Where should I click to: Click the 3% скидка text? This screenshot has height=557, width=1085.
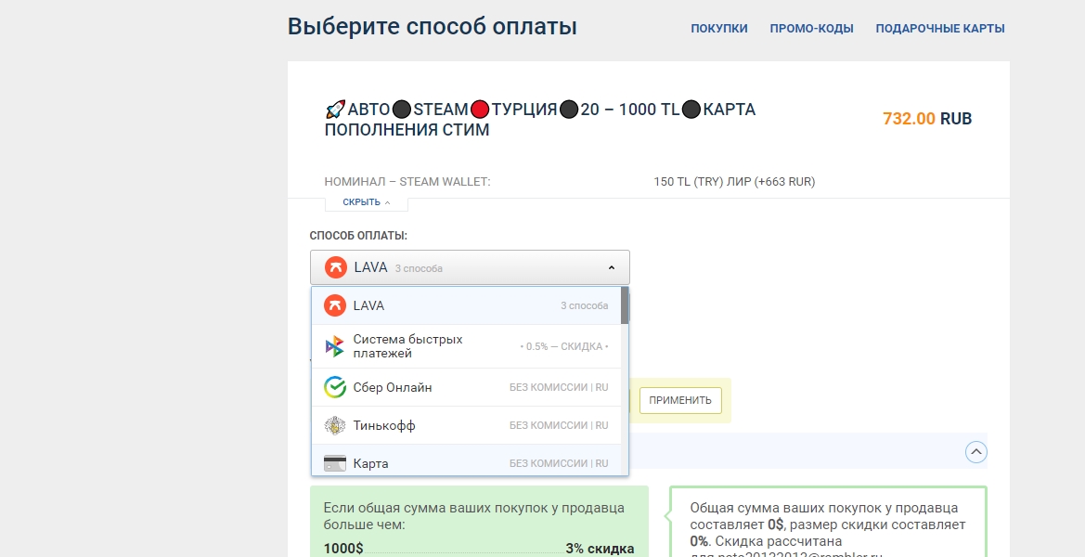click(600, 549)
